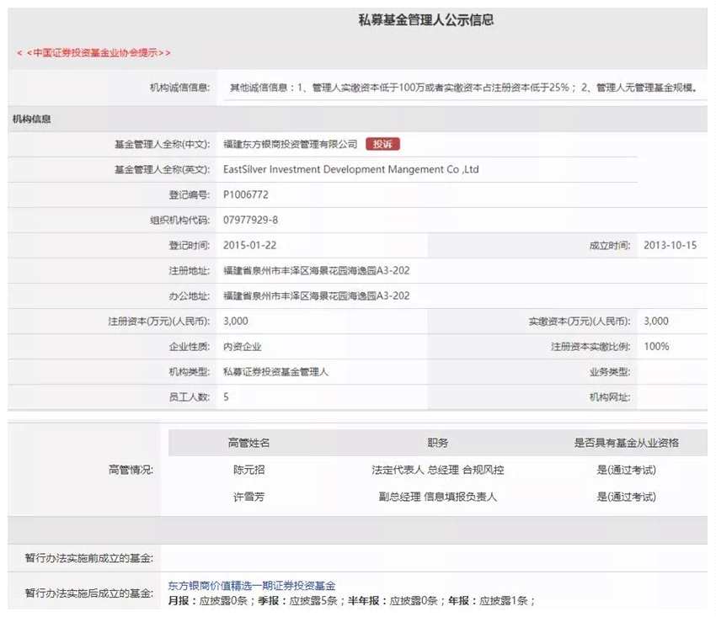Click the 私募证券投资基金管理人 institution type text

275,372
